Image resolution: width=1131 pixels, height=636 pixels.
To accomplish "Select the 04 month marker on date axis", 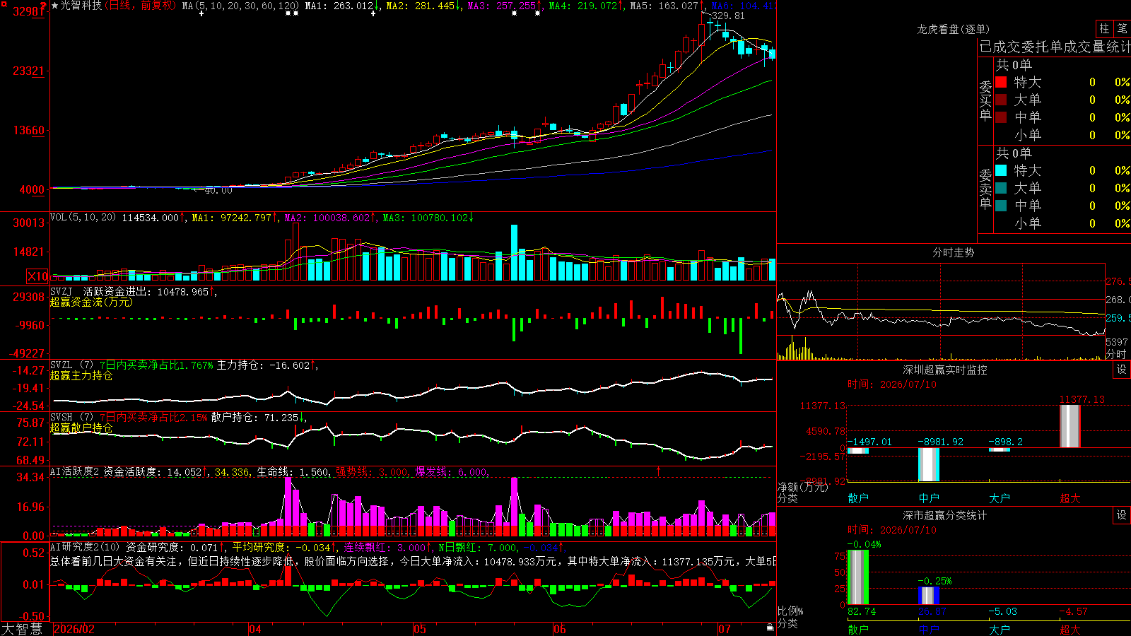I will click(x=255, y=629).
